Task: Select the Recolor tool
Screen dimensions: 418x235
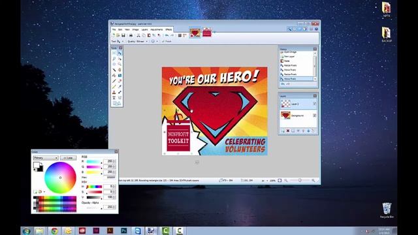Action: pyautogui.click(x=120, y=92)
